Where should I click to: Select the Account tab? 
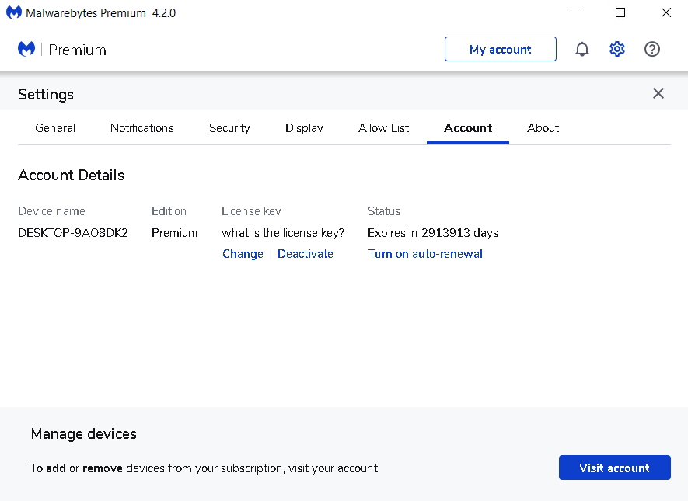[467, 128]
